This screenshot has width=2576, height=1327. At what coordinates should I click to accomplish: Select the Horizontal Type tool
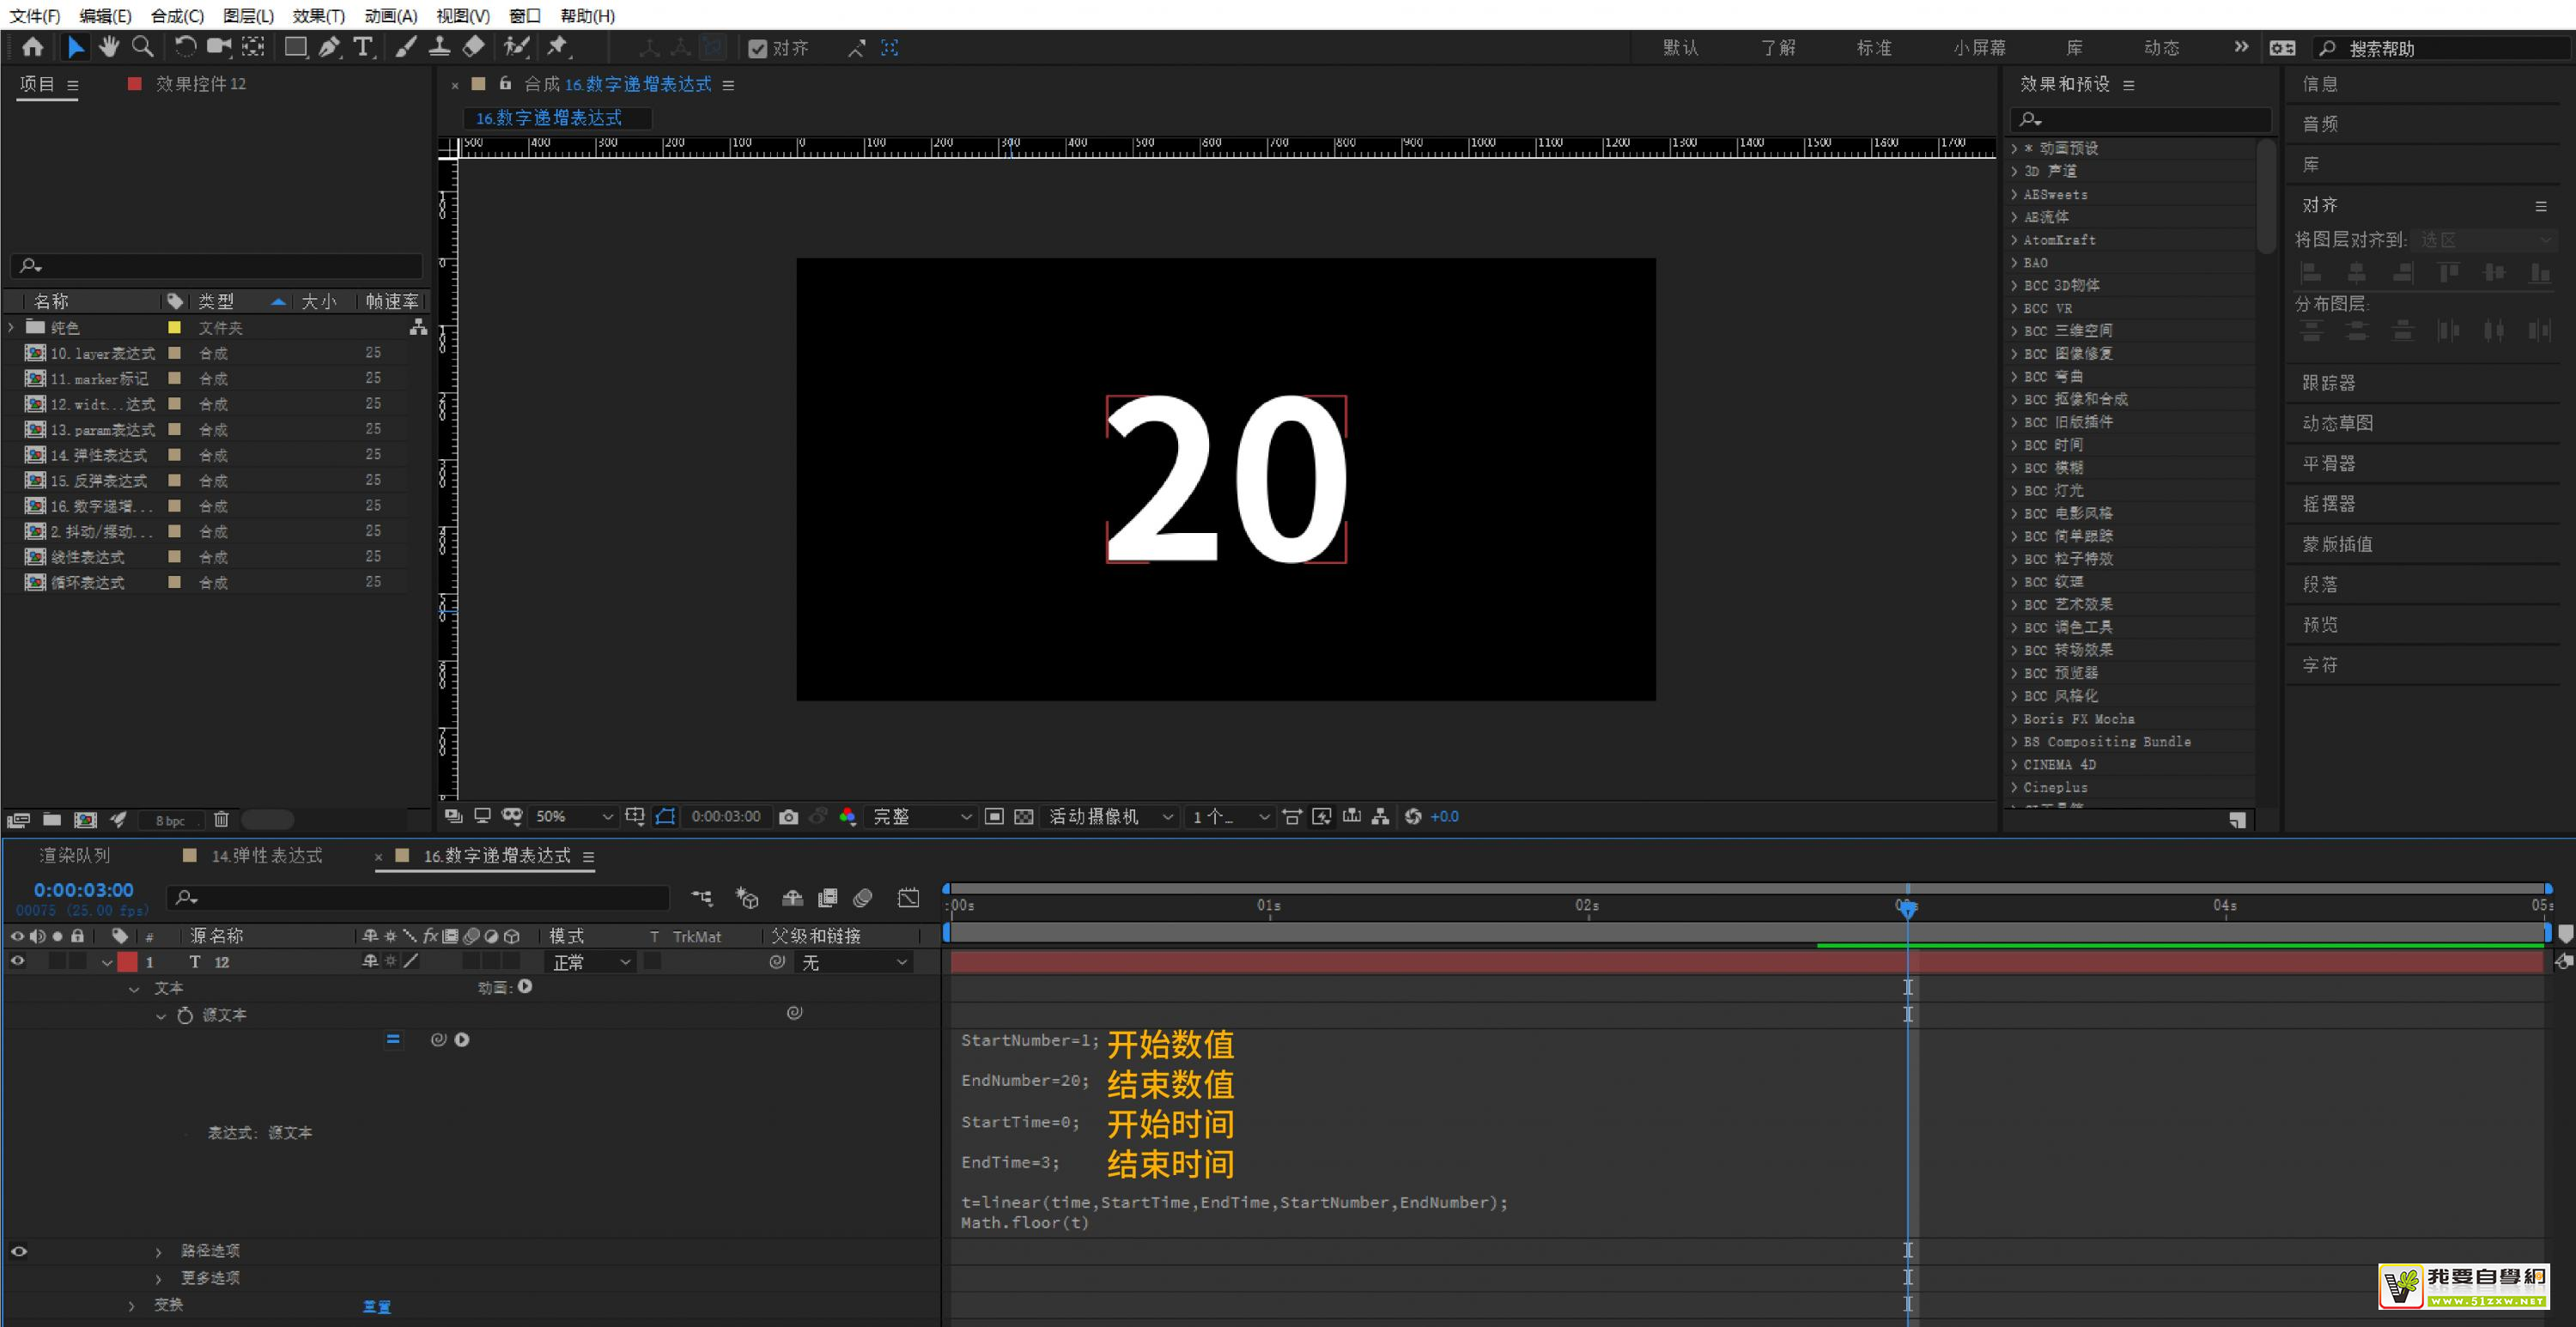coord(363,47)
